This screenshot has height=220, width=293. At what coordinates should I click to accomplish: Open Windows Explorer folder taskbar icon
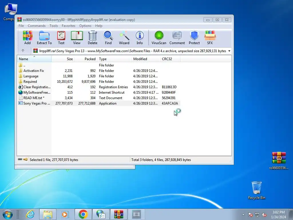[48, 214]
